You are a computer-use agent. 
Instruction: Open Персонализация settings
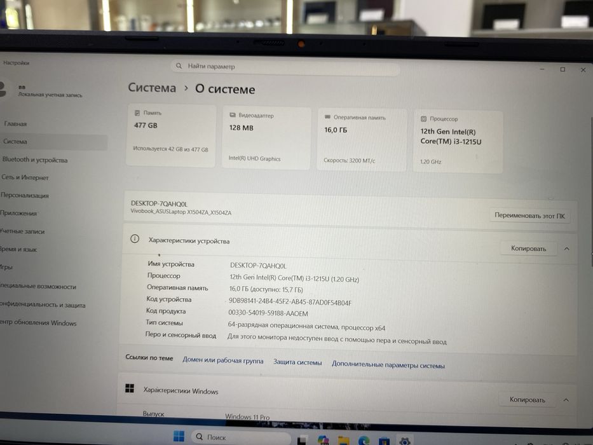coord(25,195)
